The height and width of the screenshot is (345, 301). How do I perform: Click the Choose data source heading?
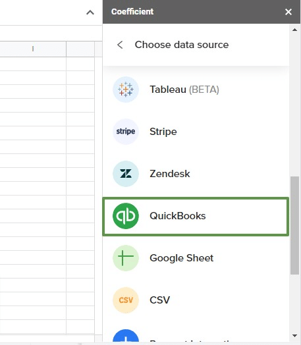pyautogui.click(x=182, y=45)
